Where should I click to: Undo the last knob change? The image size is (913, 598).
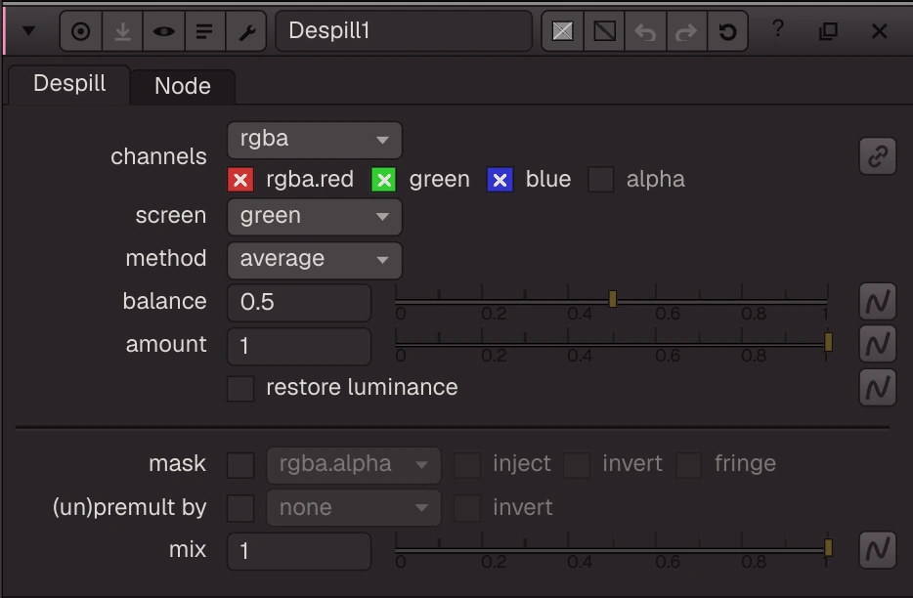(645, 31)
